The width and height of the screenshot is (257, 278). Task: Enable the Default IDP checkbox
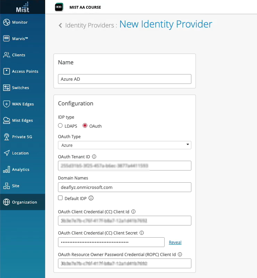[x=60, y=198]
